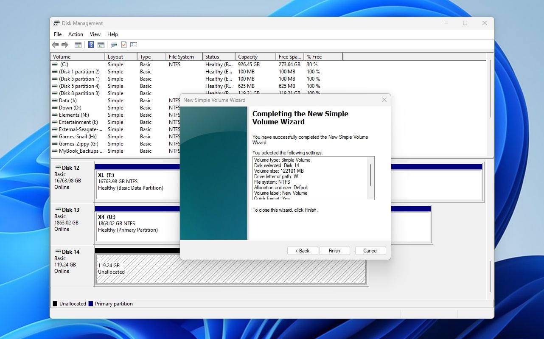Click the Back arrow toolbar icon
This screenshot has width=544, height=339.
(55, 45)
